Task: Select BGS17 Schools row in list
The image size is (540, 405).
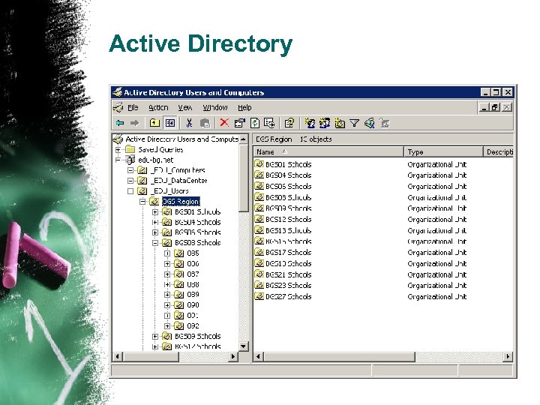Action: point(289,253)
